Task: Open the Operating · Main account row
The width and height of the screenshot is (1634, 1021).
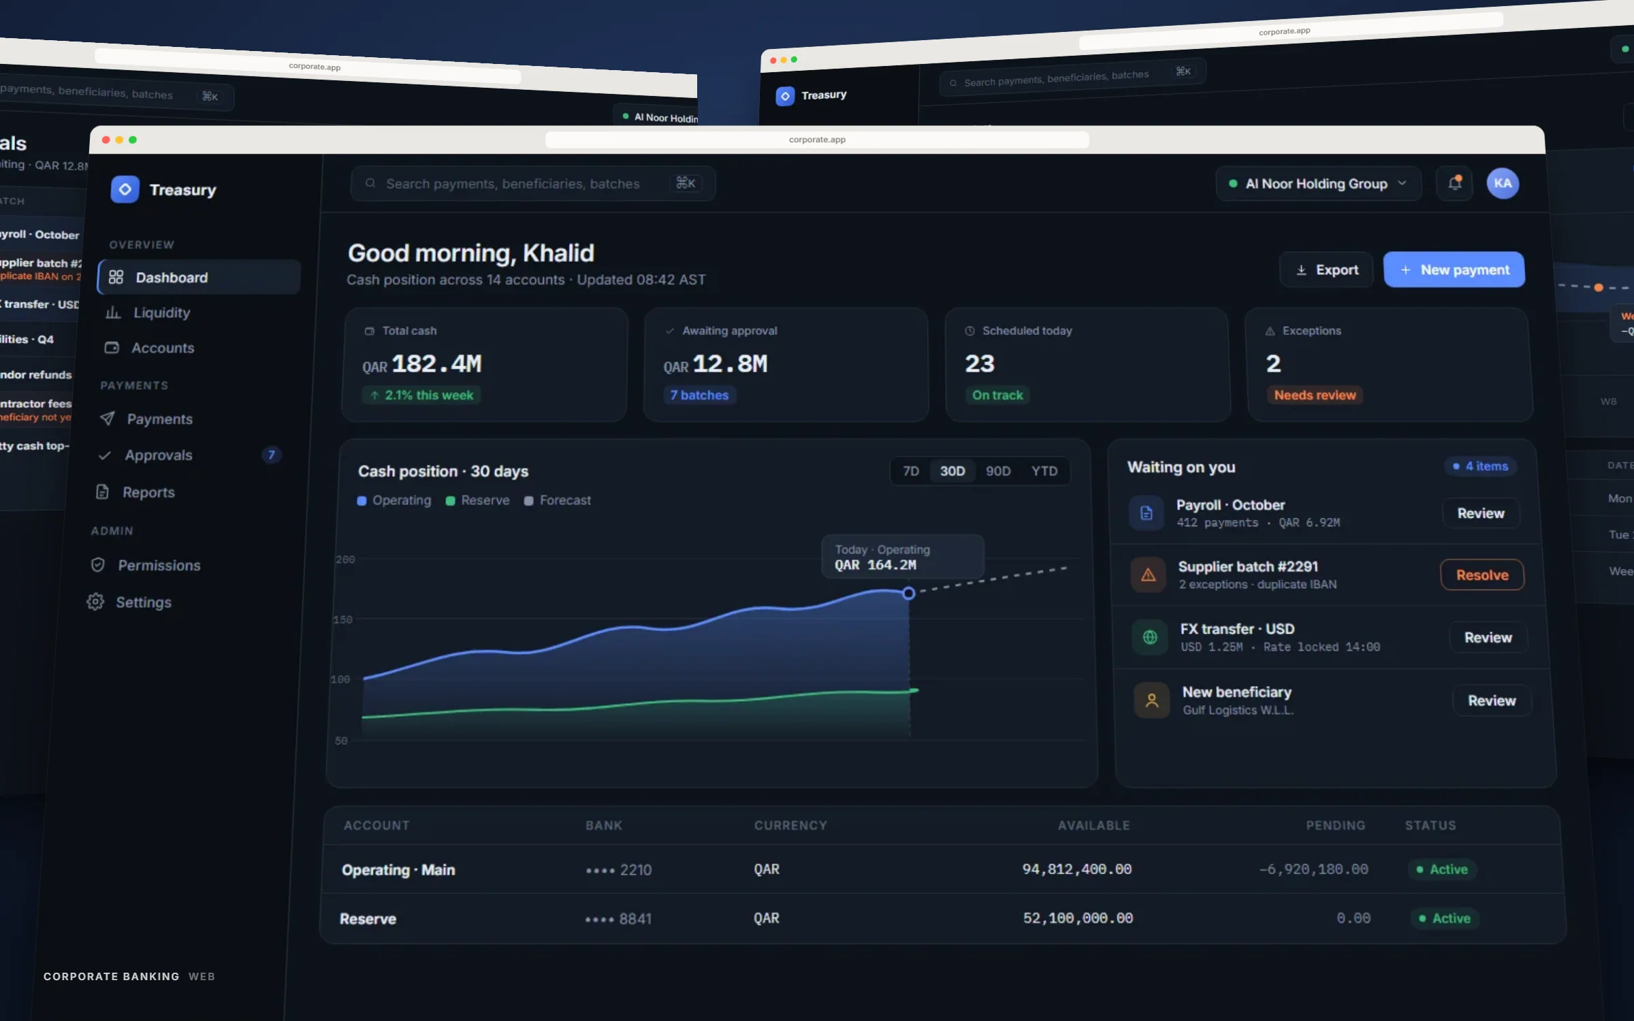Action: 942,869
